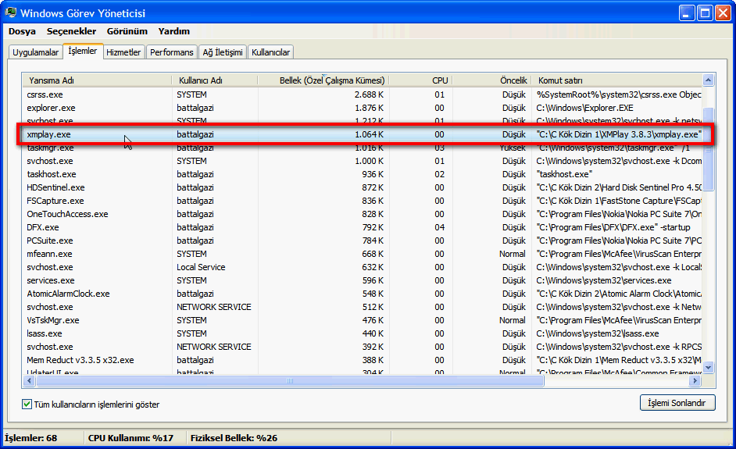This screenshot has width=736, height=449.
Task: Switch to the Uygulamalar tab
Action: [x=36, y=52]
